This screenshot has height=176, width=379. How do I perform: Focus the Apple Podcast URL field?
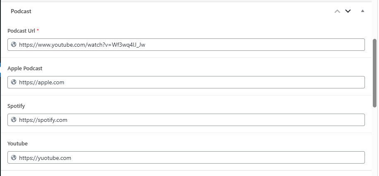tap(186, 82)
